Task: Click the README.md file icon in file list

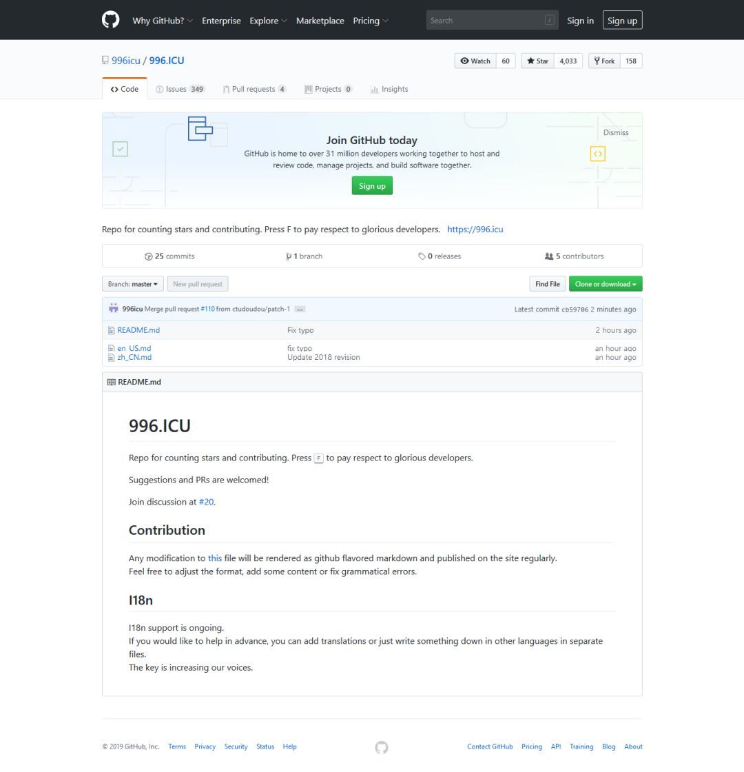Action: pyautogui.click(x=111, y=330)
